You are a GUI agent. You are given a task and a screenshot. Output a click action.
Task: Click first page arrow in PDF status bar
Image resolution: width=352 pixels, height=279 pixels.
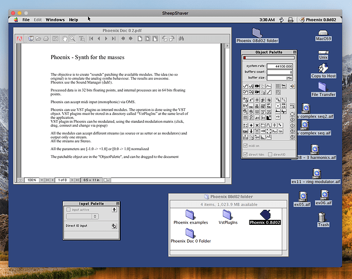click(47, 180)
